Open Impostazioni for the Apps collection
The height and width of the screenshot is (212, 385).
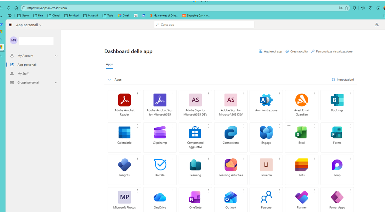tap(342, 80)
